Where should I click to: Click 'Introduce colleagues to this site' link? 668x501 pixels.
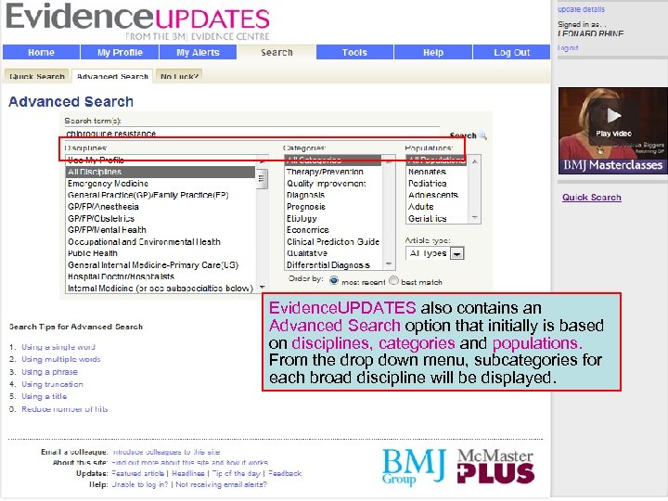[x=166, y=452]
